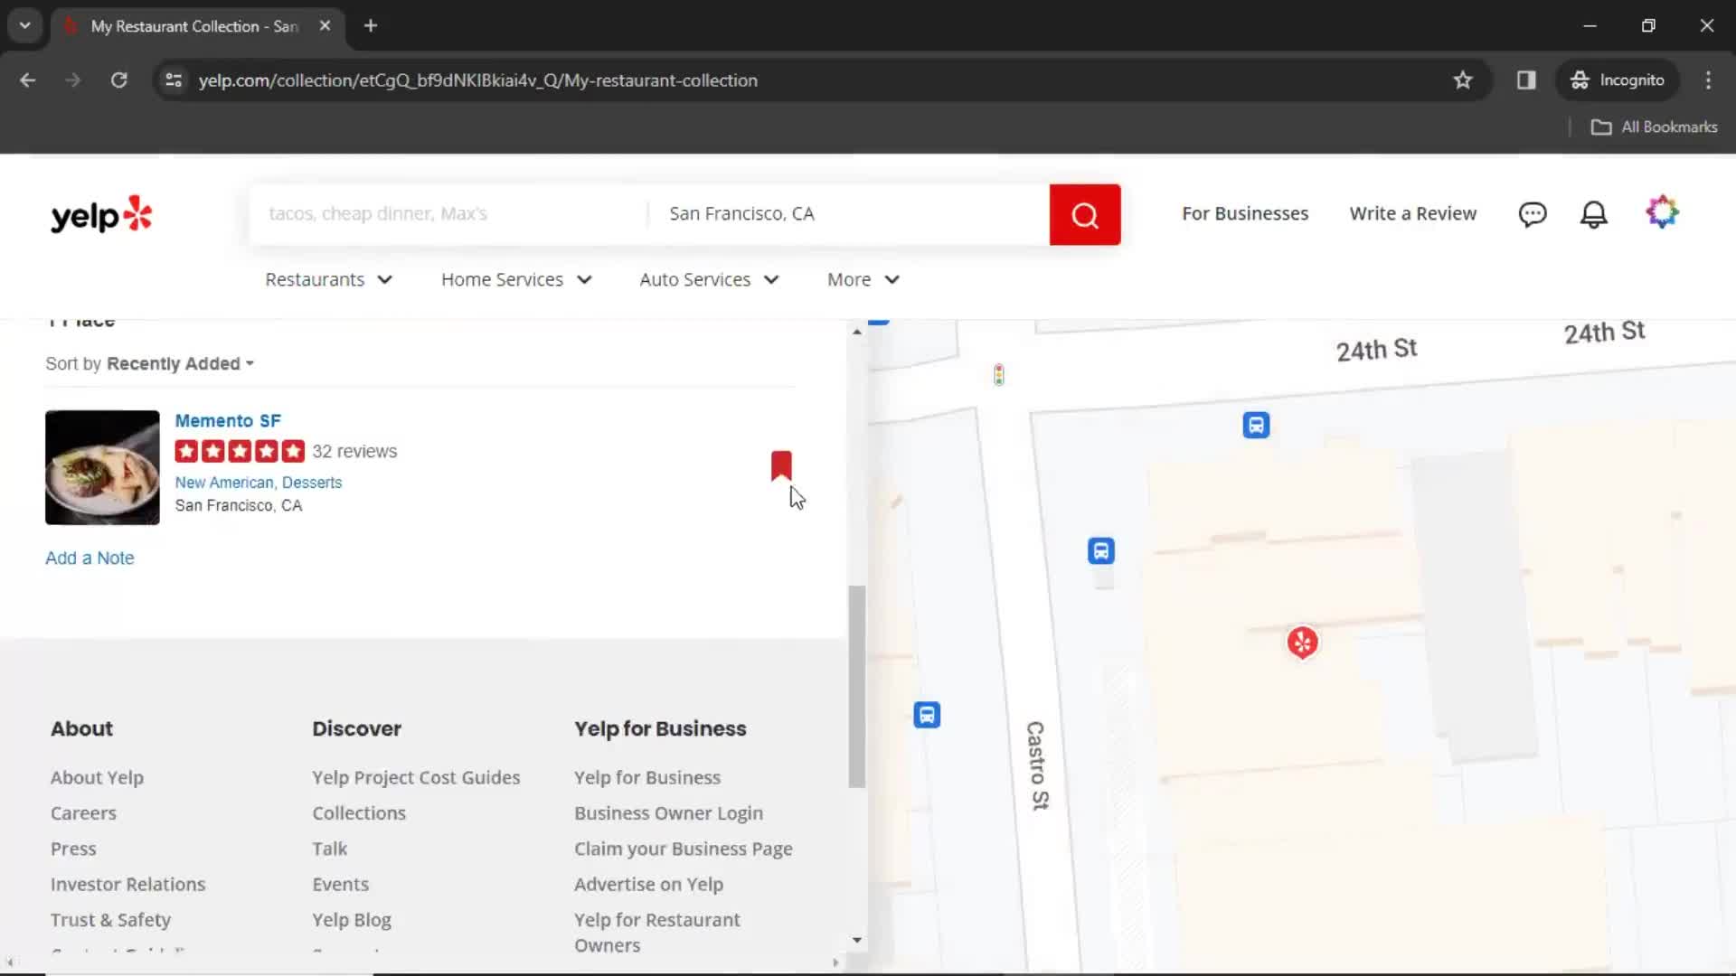Close the My Restaurant Collection tab
The image size is (1736, 976).
pos(325,26)
